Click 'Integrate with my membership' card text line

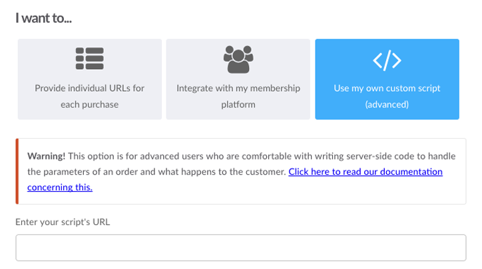(238, 88)
